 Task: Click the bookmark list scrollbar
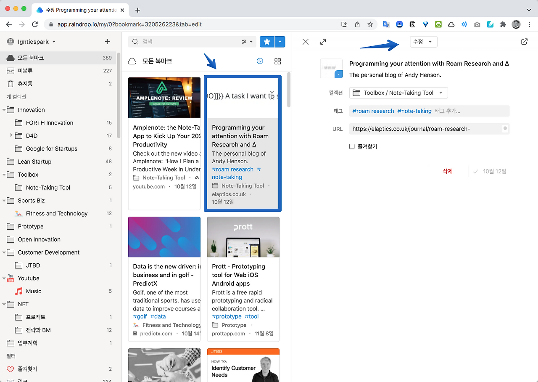point(288,90)
